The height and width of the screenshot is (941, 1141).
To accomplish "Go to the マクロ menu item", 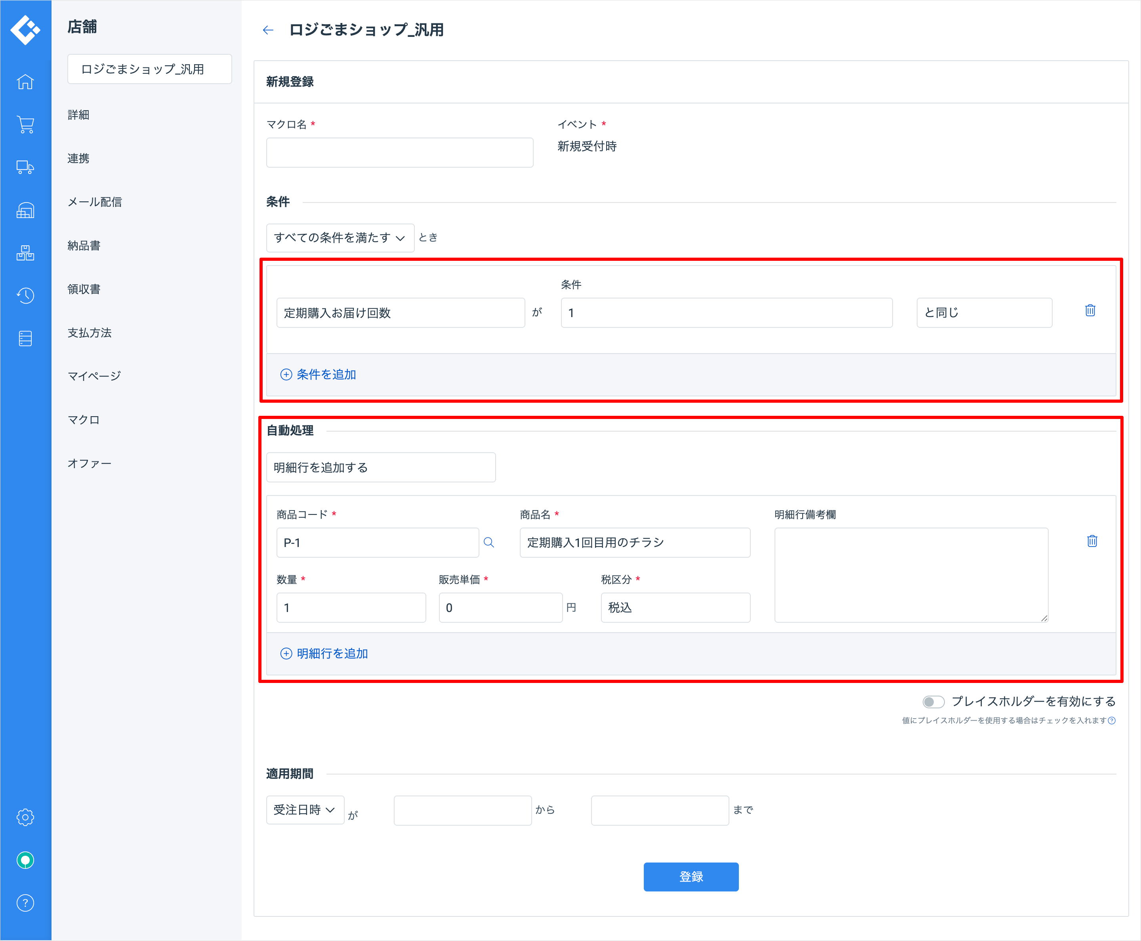I will pos(84,419).
